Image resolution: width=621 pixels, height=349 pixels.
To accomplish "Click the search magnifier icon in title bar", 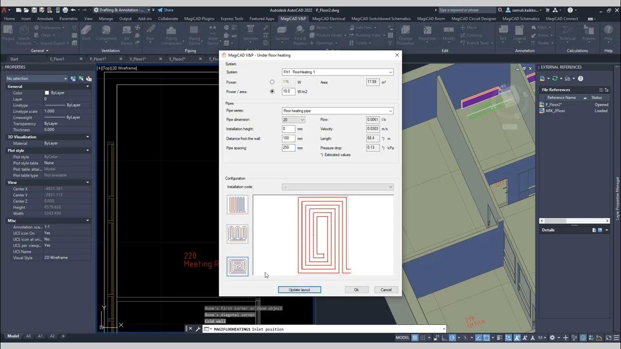I will pos(500,10).
